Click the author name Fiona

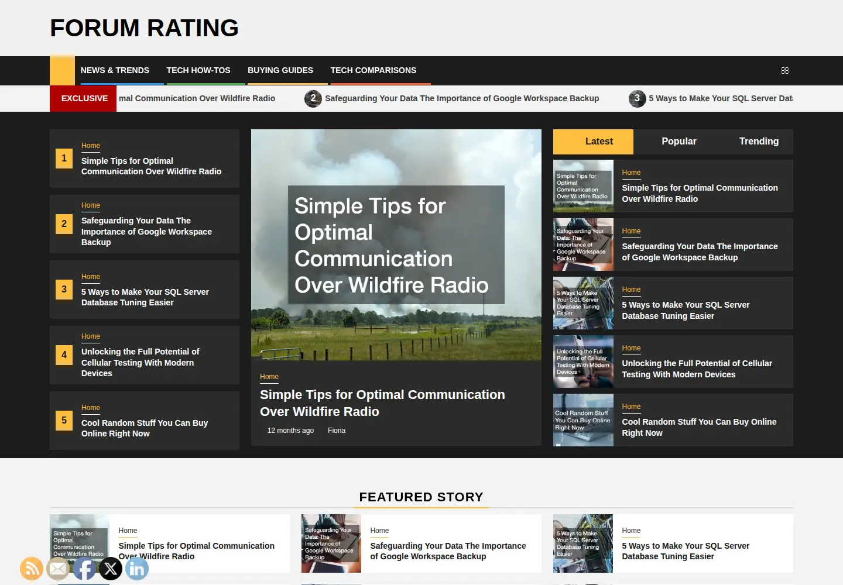(337, 431)
